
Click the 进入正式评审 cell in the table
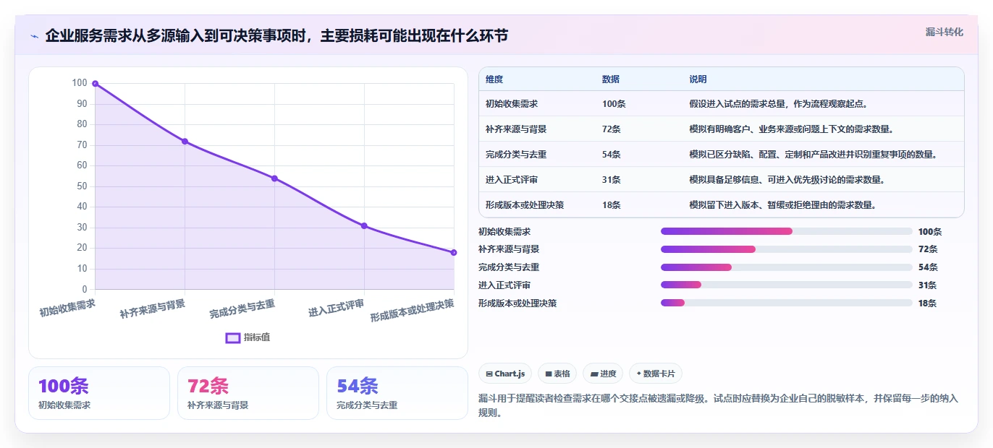coord(512,180)
